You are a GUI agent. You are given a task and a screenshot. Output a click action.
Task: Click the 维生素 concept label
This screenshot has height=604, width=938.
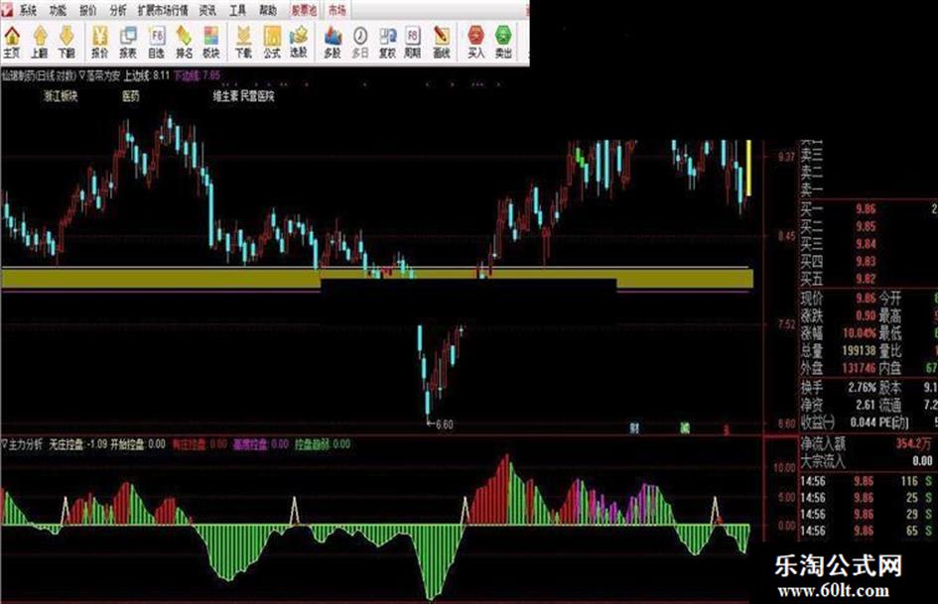(225, 95)
